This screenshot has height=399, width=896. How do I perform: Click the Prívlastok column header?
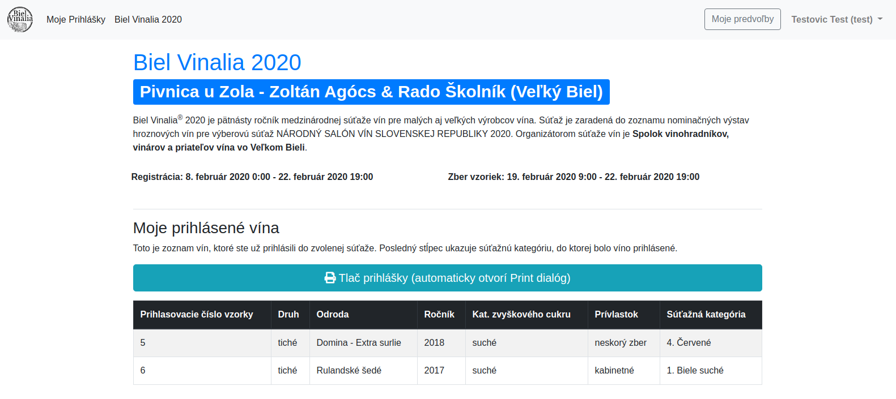616,314
